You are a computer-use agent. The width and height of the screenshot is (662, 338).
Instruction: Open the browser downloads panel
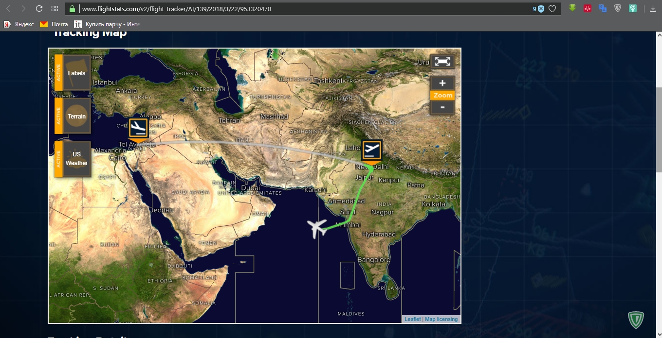point(653,8)
